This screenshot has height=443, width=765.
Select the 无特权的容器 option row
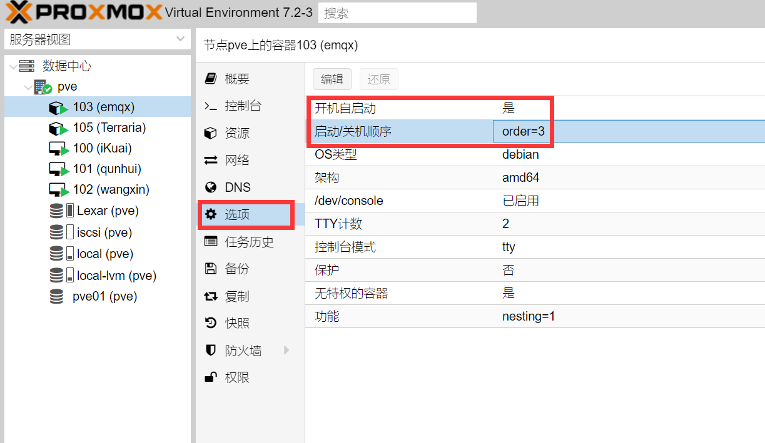pos(535,293)
